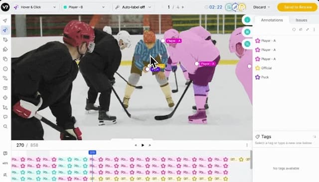Select the Comment speech-bubble tool
Viewport: 319px width, 182px height.
(5, 117)
